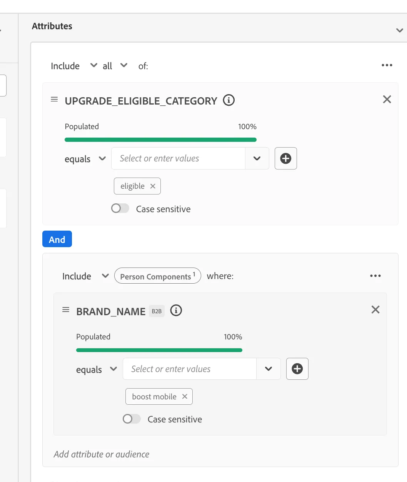Remove the 'eligible' value tag
The width and height of the screenshot is (407, 482).
[x=153, y=186]
